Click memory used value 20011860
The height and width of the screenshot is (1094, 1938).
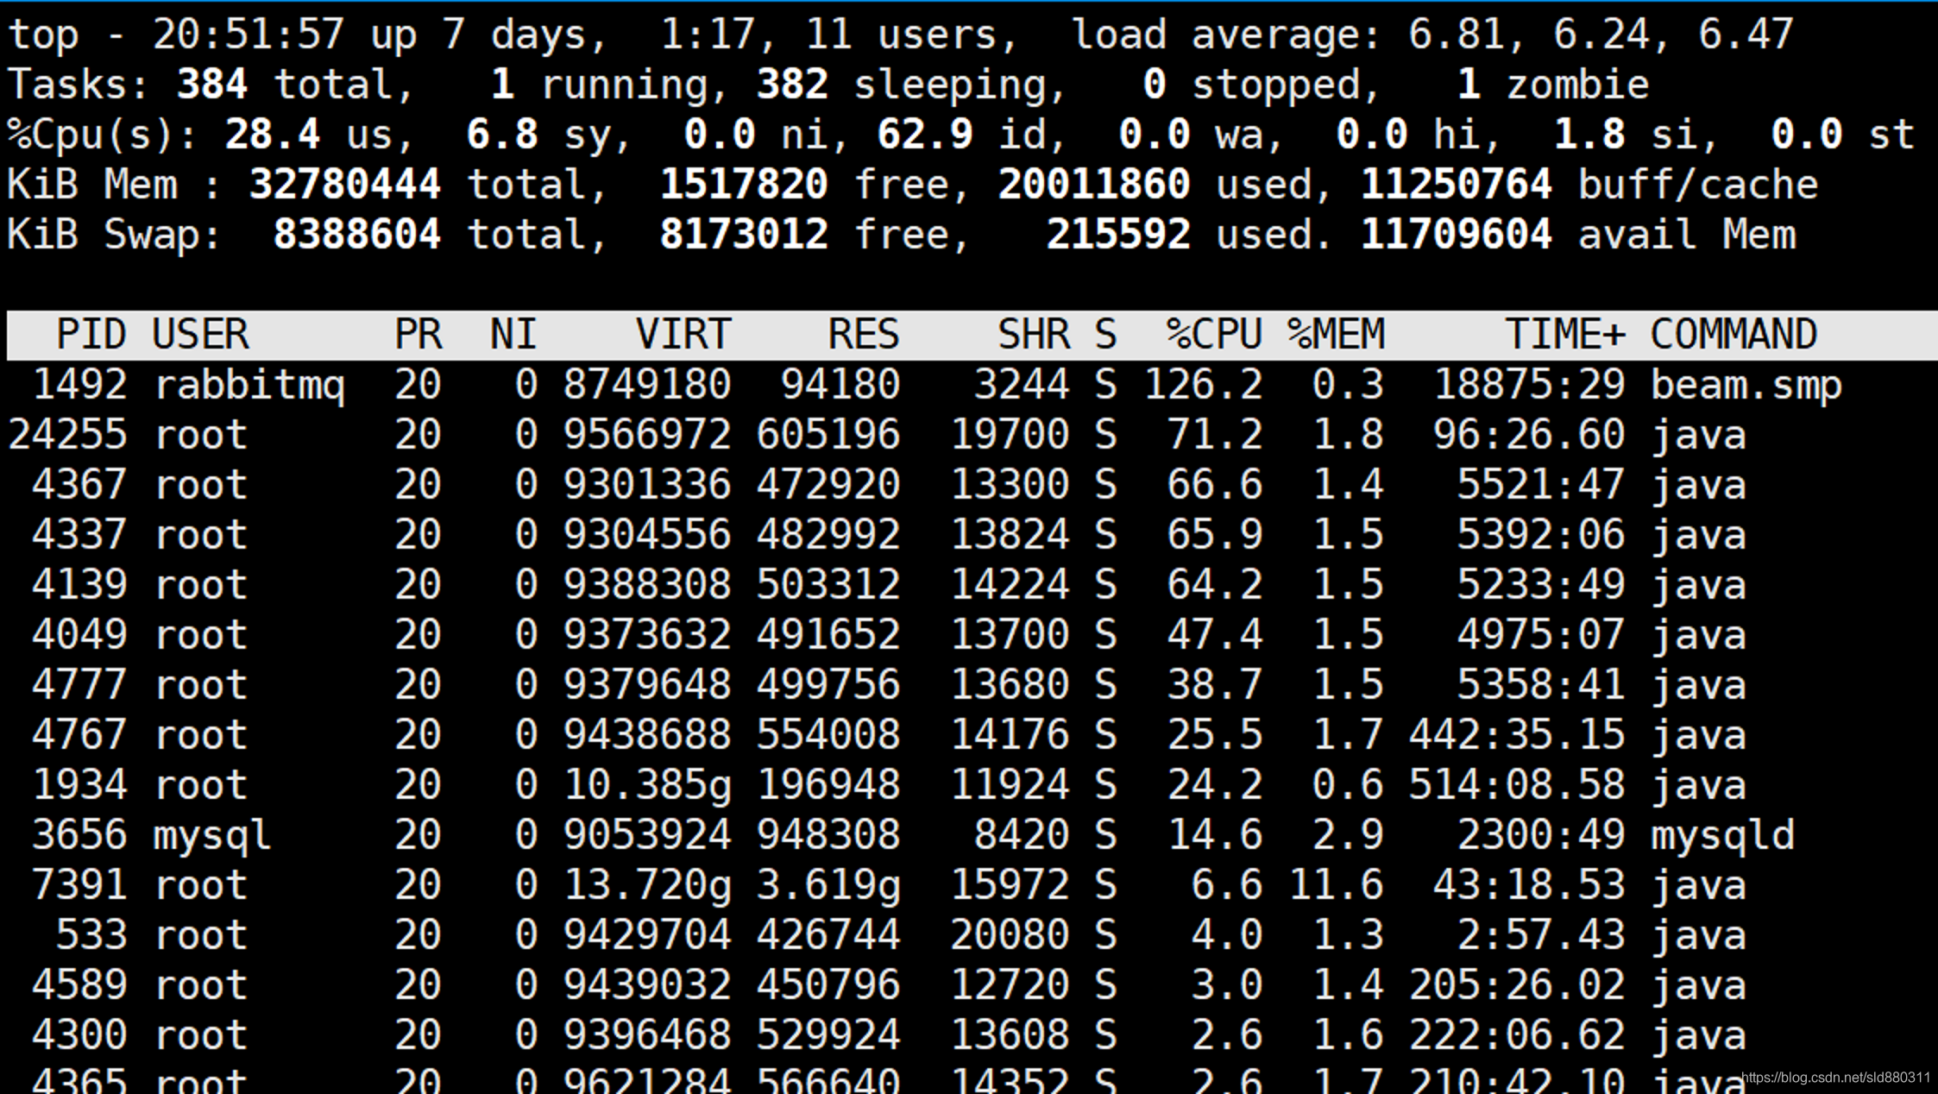[x=1094, y=185]
